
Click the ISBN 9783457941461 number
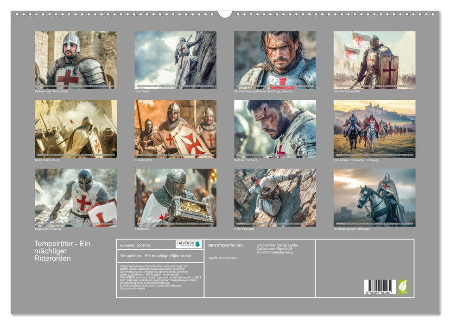click(225, 245)
